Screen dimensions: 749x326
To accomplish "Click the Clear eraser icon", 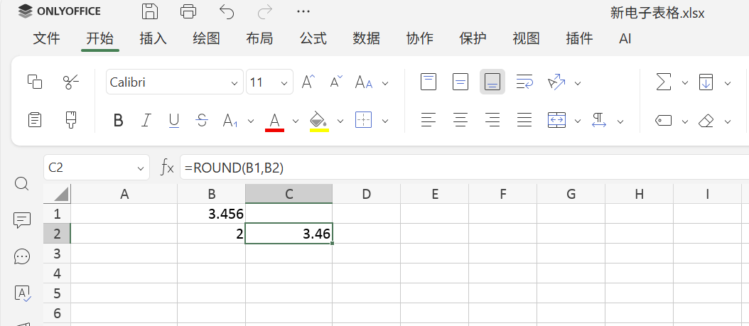I will coord(706,121).
